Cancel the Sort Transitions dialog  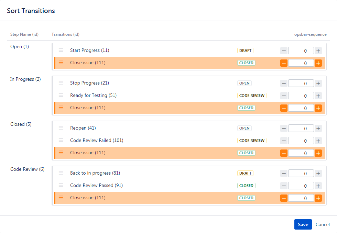[323, 224]
